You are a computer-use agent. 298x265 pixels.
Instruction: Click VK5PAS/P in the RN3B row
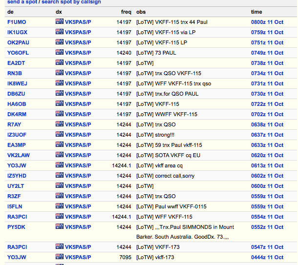(x=78, y=73)
